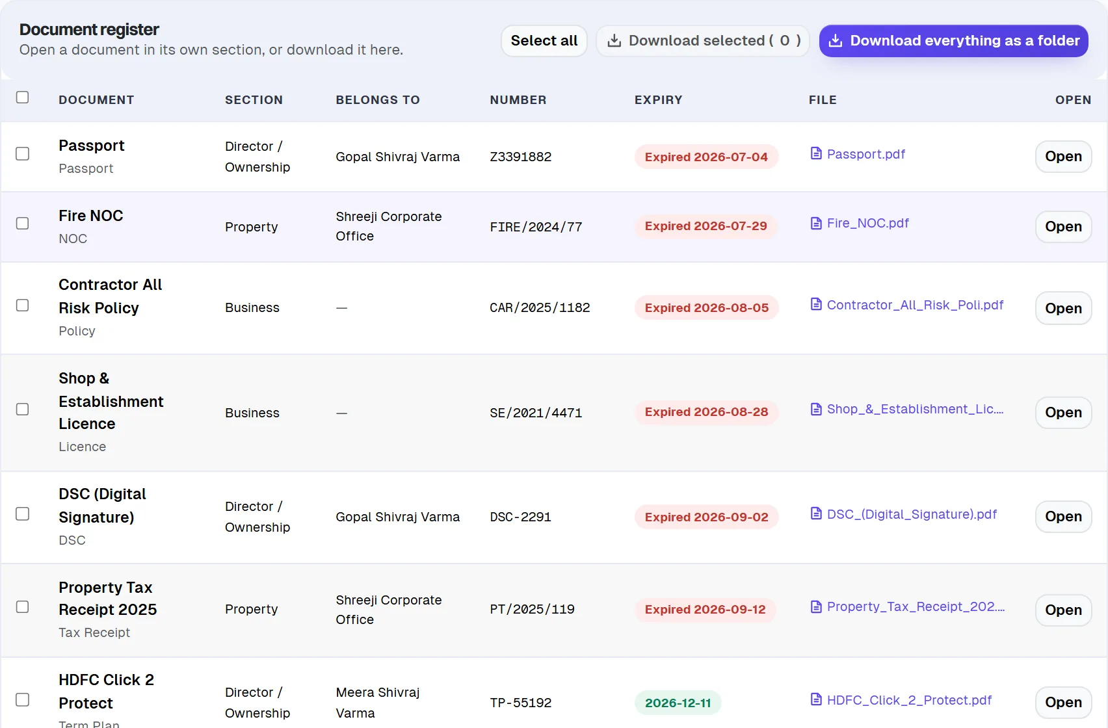The height and width of the screenshot is (728, 1108).
Task: Check the HDFC Click 2 Protect checkbox
Action: tap(23, 700)
